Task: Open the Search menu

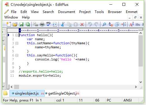Action: 48,12
